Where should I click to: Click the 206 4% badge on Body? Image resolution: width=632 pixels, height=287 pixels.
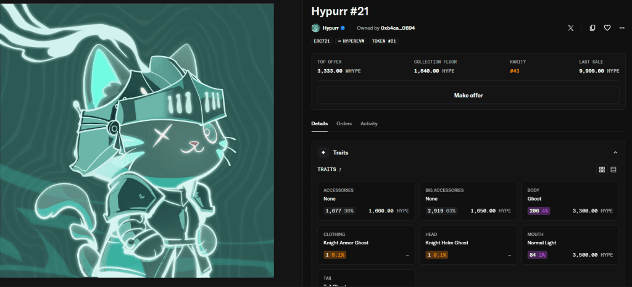[x=538, y=211]
